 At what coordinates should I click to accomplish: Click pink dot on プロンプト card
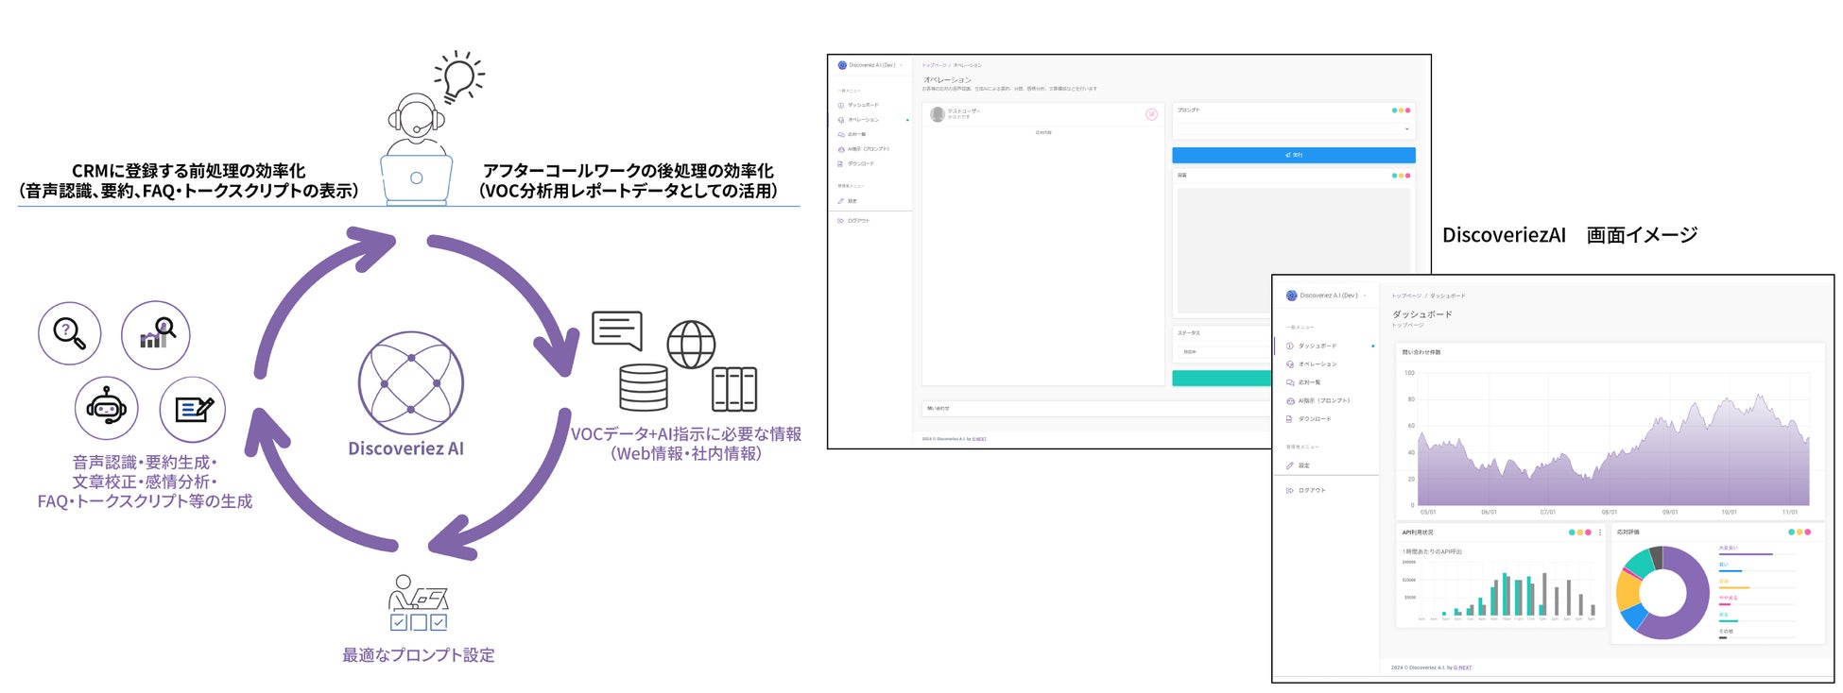pyautogui.click(x=1407, y=110)
